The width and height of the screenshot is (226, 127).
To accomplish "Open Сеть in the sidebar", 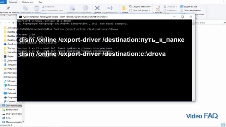I will coord(7,118).
